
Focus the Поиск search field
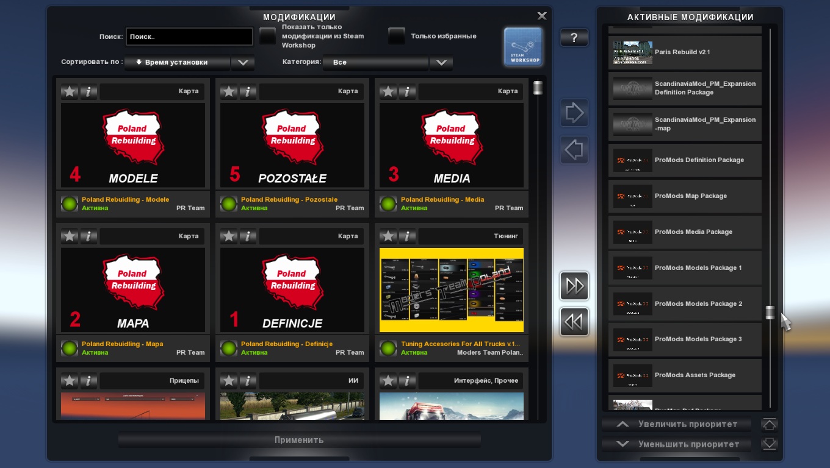tap(189, 37)
